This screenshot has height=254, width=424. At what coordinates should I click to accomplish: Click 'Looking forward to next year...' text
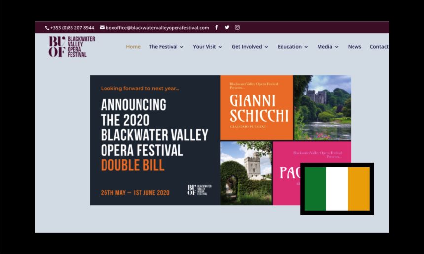coord(140,88)
